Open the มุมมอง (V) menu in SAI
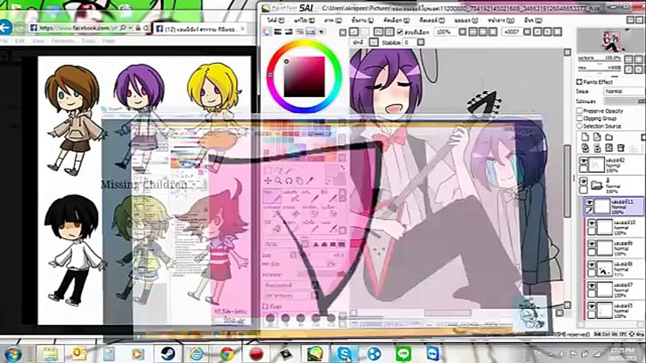The width and height of the screenshot is (646, 363). point(466,20)
